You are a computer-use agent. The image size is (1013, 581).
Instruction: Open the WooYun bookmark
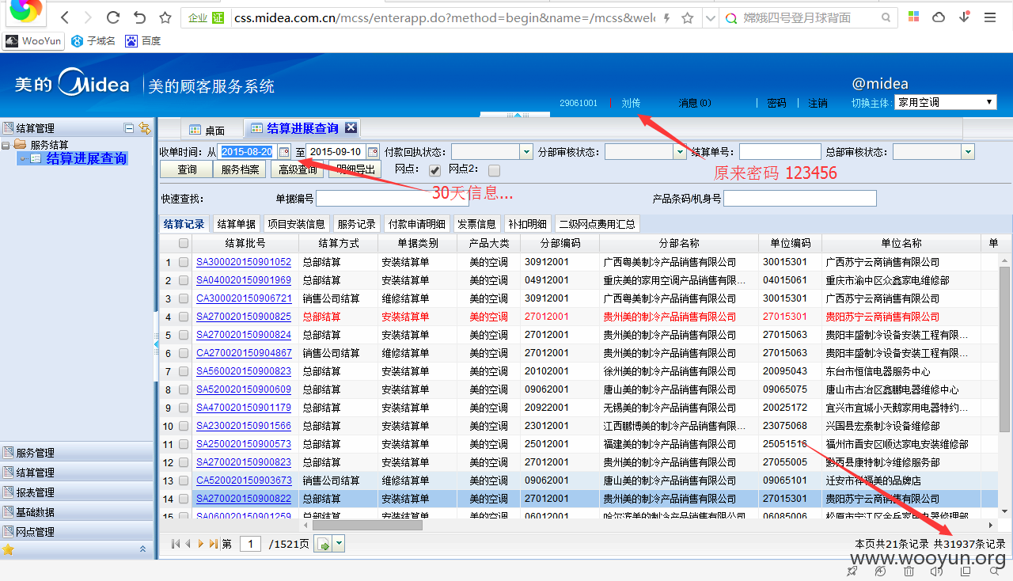click(x=33, y=41)
